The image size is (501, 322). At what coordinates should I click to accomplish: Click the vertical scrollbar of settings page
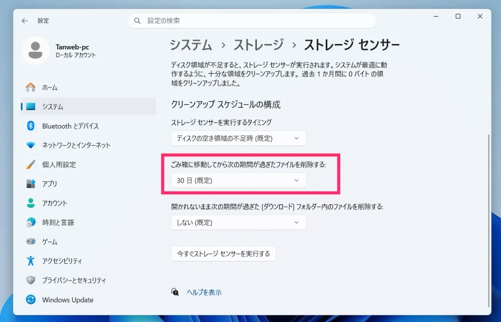tap(489, 220)
